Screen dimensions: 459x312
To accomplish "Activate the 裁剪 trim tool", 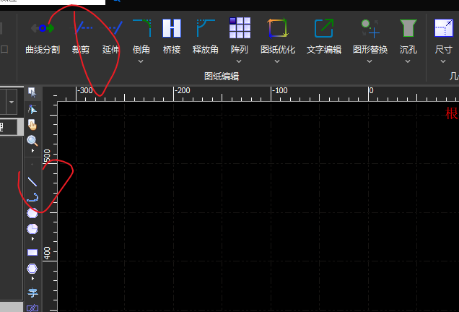I will 81,36.
